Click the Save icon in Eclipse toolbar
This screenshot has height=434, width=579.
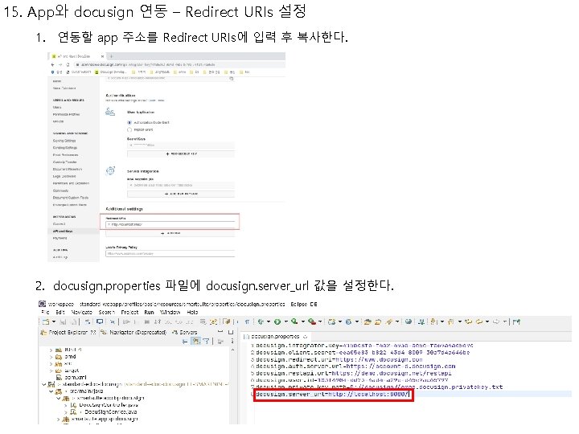(x=63, y=321)
